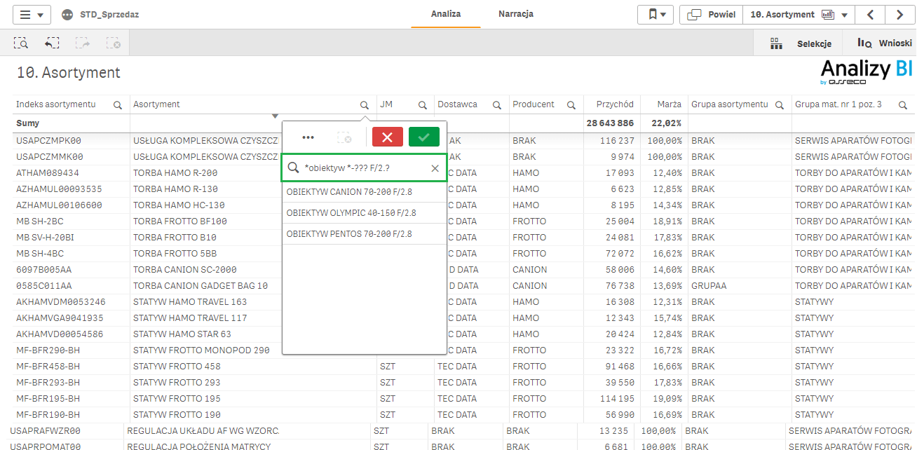The width and height of the screenshot is (917, 450).
Task: Open the Selekcje selections tool
Action: tap(801, 43)
